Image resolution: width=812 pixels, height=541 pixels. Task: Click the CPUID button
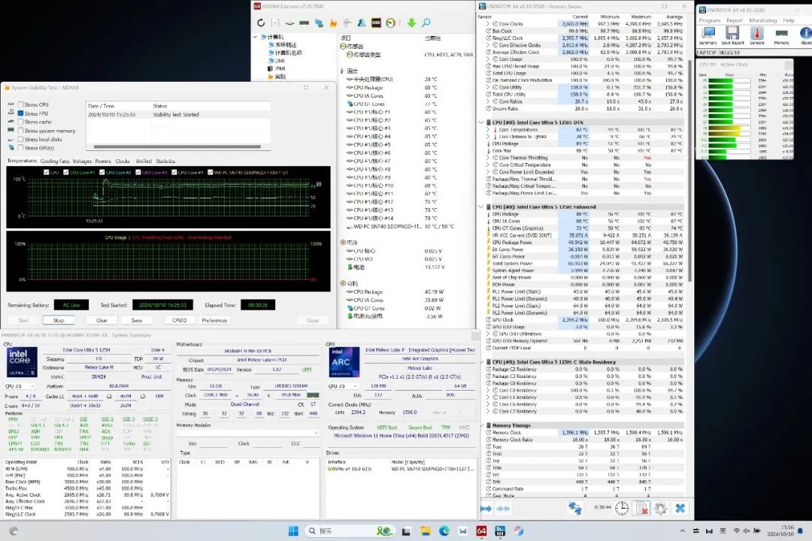tap(179, 320)
